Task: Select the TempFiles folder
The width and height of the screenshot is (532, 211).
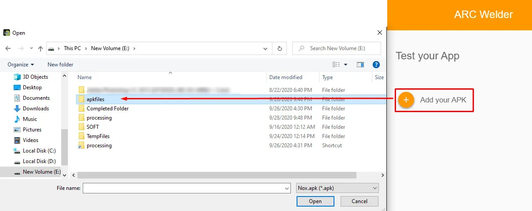Action: coord(98,136)
